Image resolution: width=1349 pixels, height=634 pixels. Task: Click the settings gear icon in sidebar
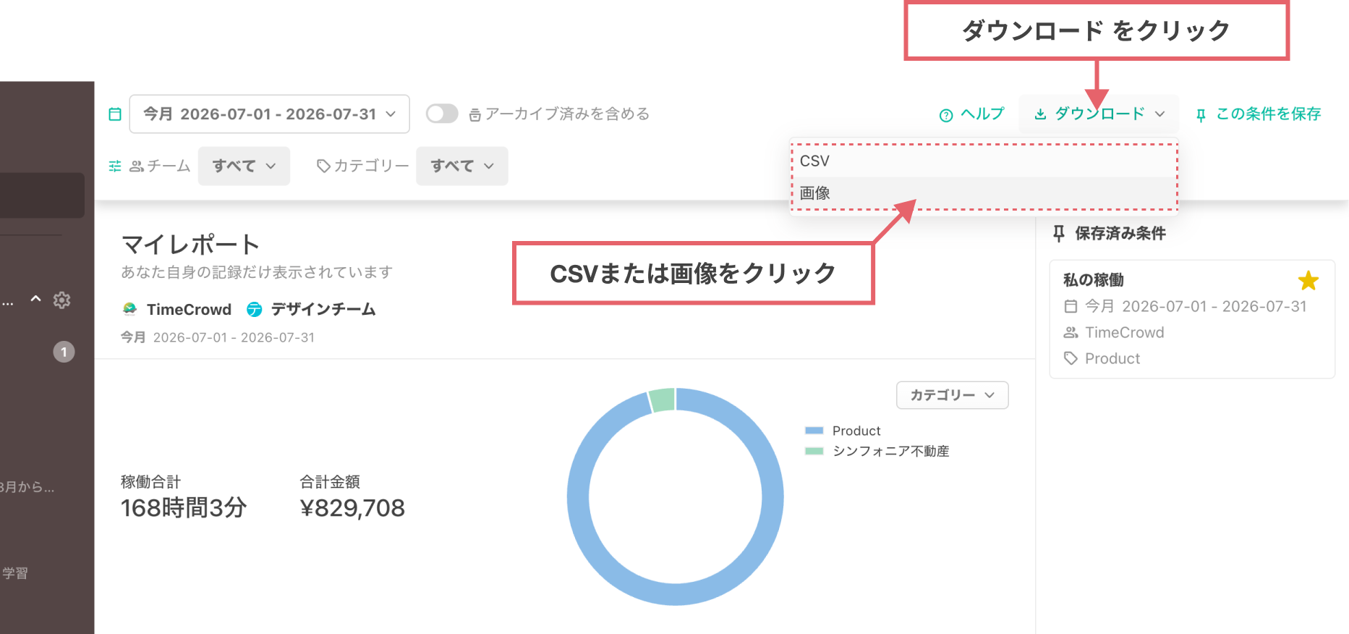tap(62, 300)
